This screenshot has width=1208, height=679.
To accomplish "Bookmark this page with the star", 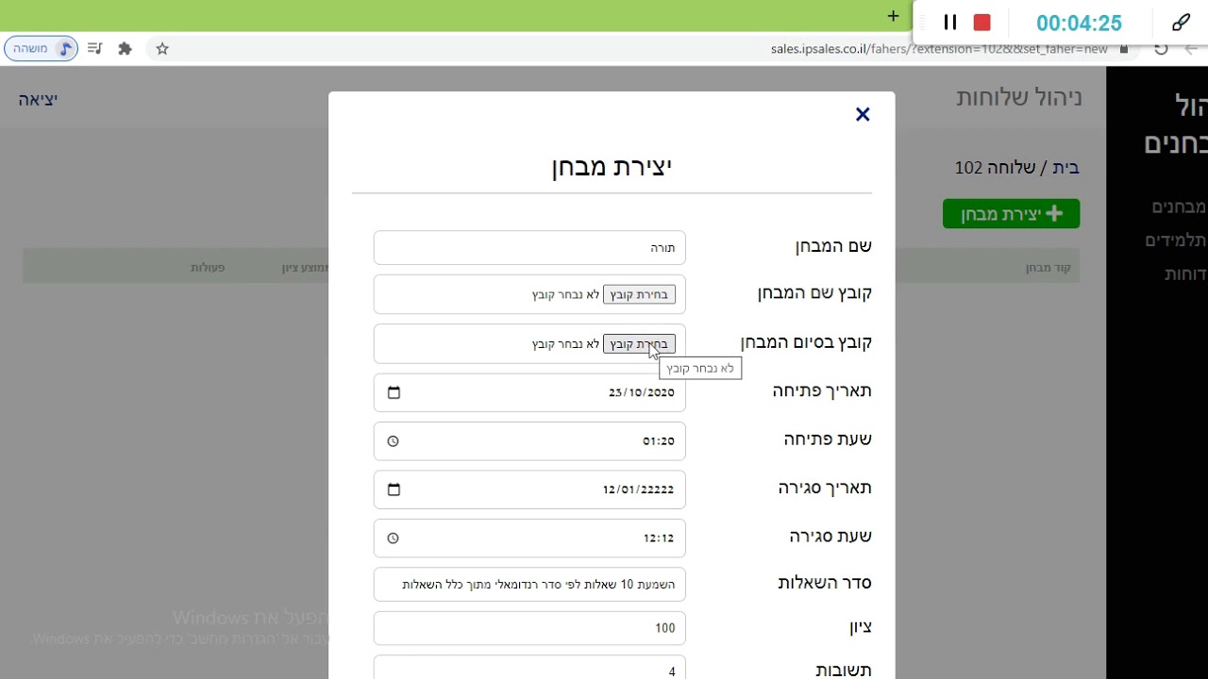I will click(162, 49).
